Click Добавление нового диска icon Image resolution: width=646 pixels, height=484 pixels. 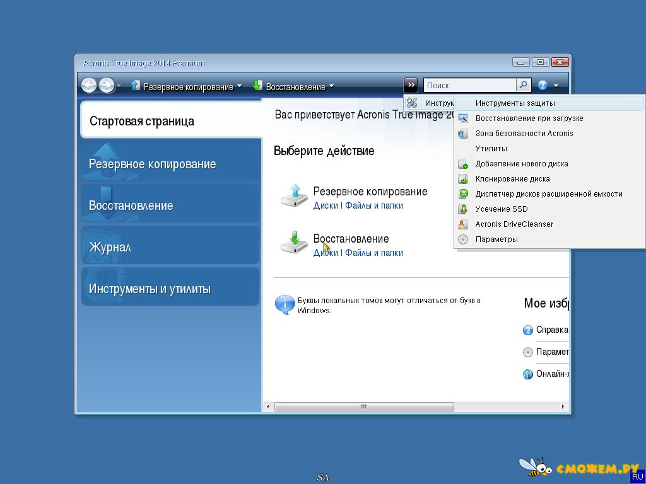tap(463, 164)
